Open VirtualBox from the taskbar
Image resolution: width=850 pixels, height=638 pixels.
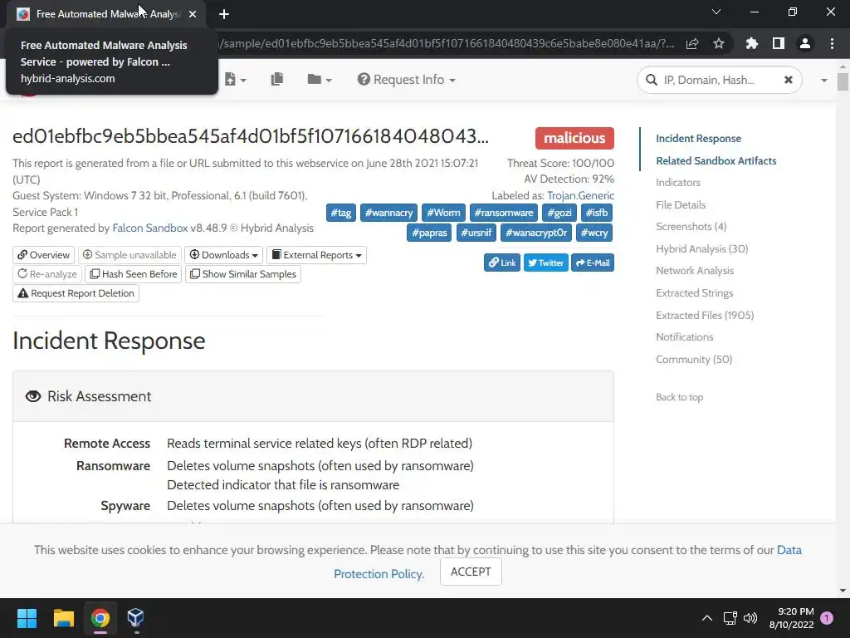point(135,618)
